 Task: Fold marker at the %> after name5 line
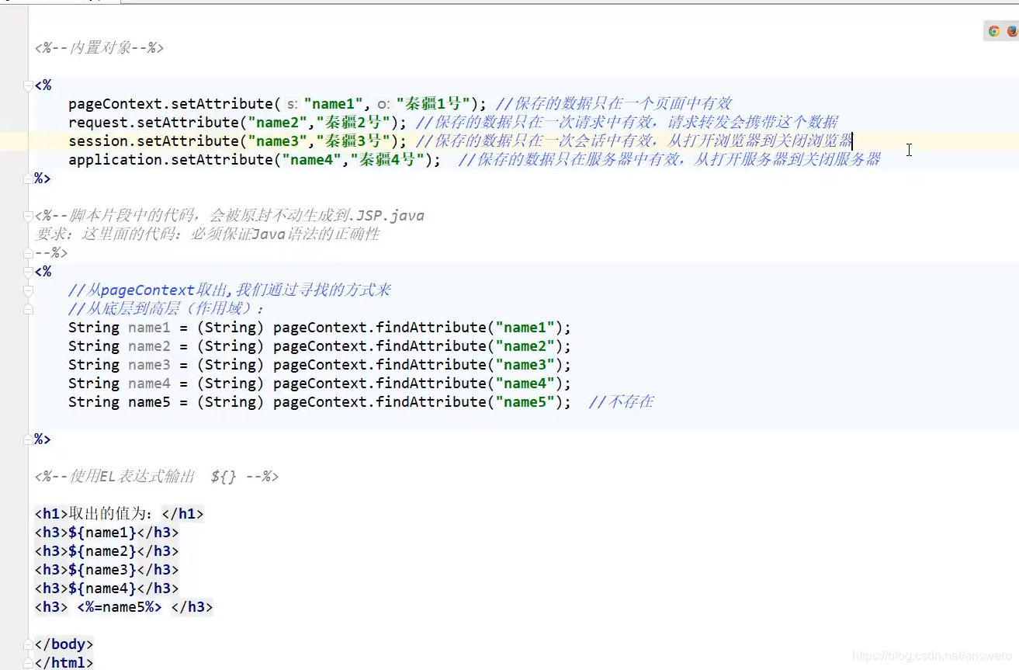tap(29, 439)
